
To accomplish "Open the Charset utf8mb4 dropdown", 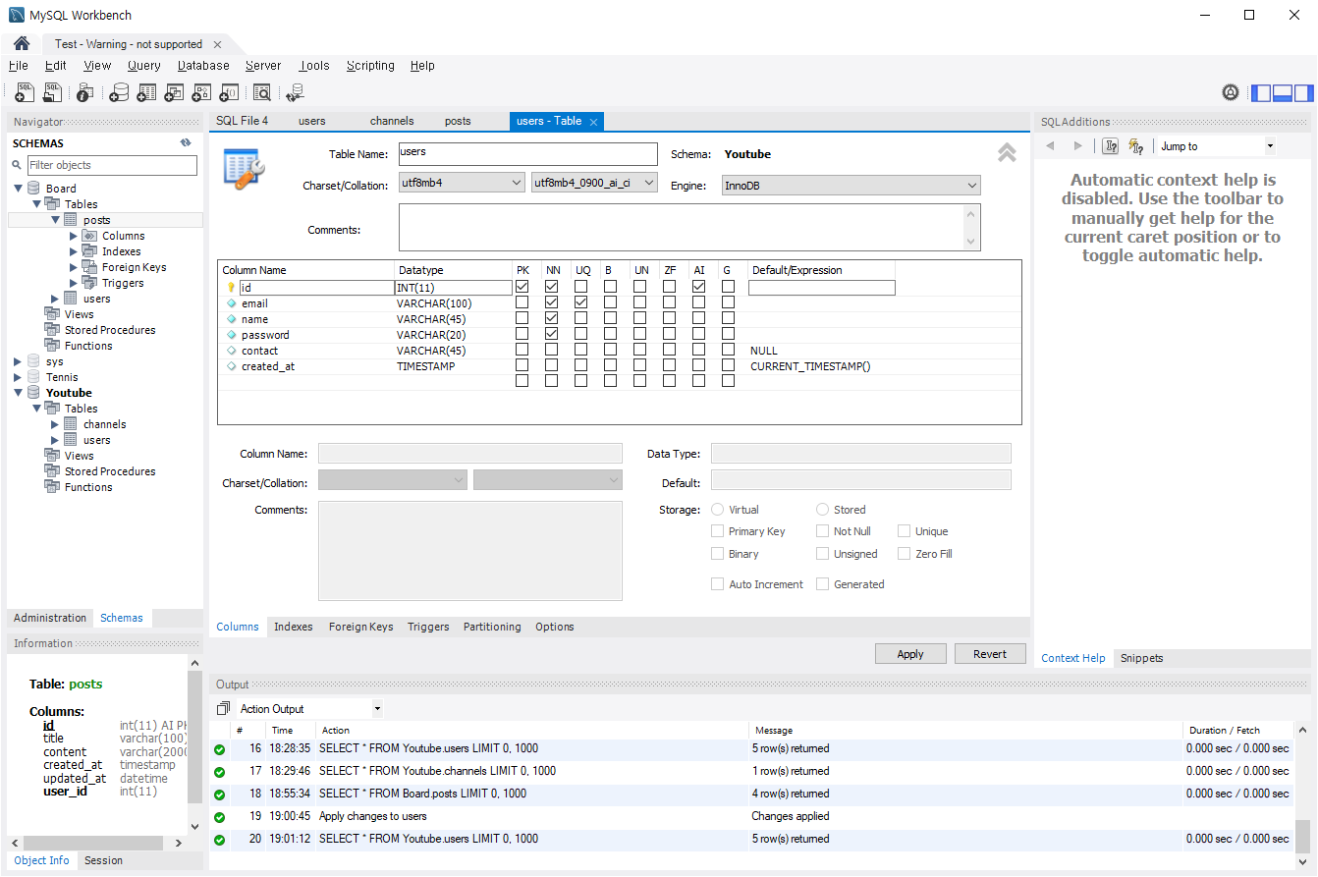I will click(x=462, y=183).
